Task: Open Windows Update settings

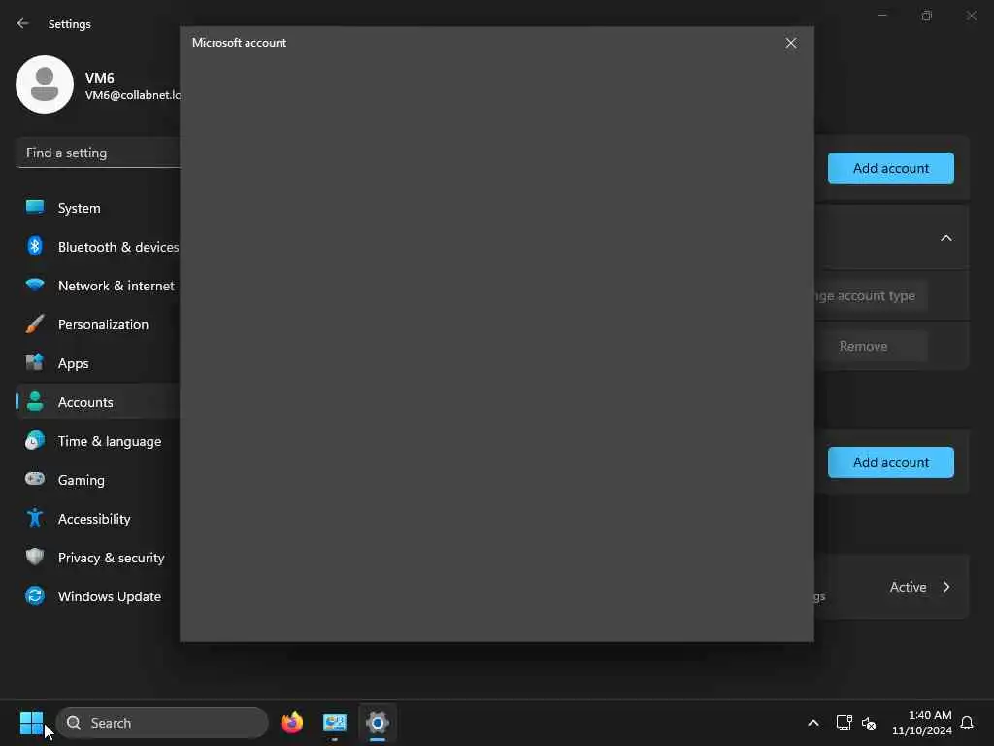Action: (98, 596)
